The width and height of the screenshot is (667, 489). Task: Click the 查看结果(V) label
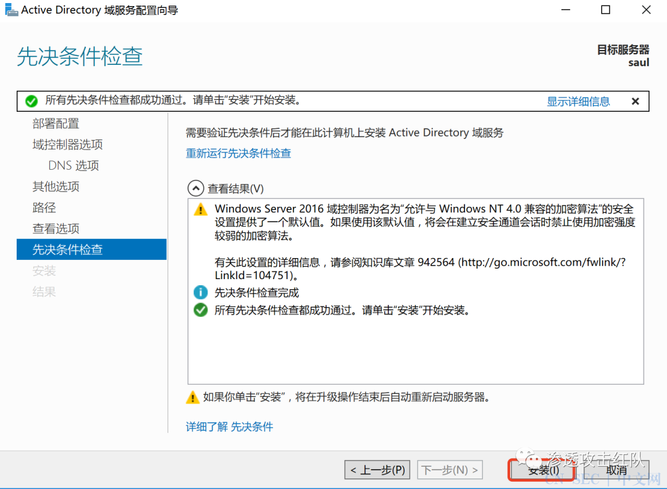(x=236, y=188)
